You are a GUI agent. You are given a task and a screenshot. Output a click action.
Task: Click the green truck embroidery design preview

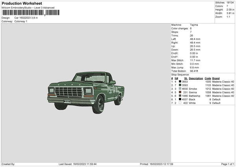click(86, 93)
